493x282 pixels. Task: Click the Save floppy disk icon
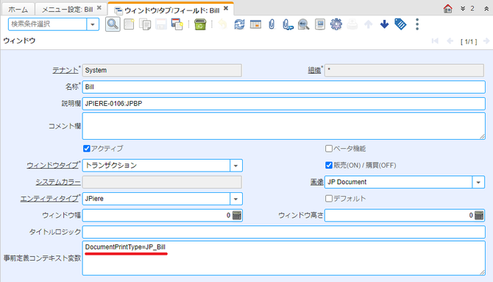point(161,24)
